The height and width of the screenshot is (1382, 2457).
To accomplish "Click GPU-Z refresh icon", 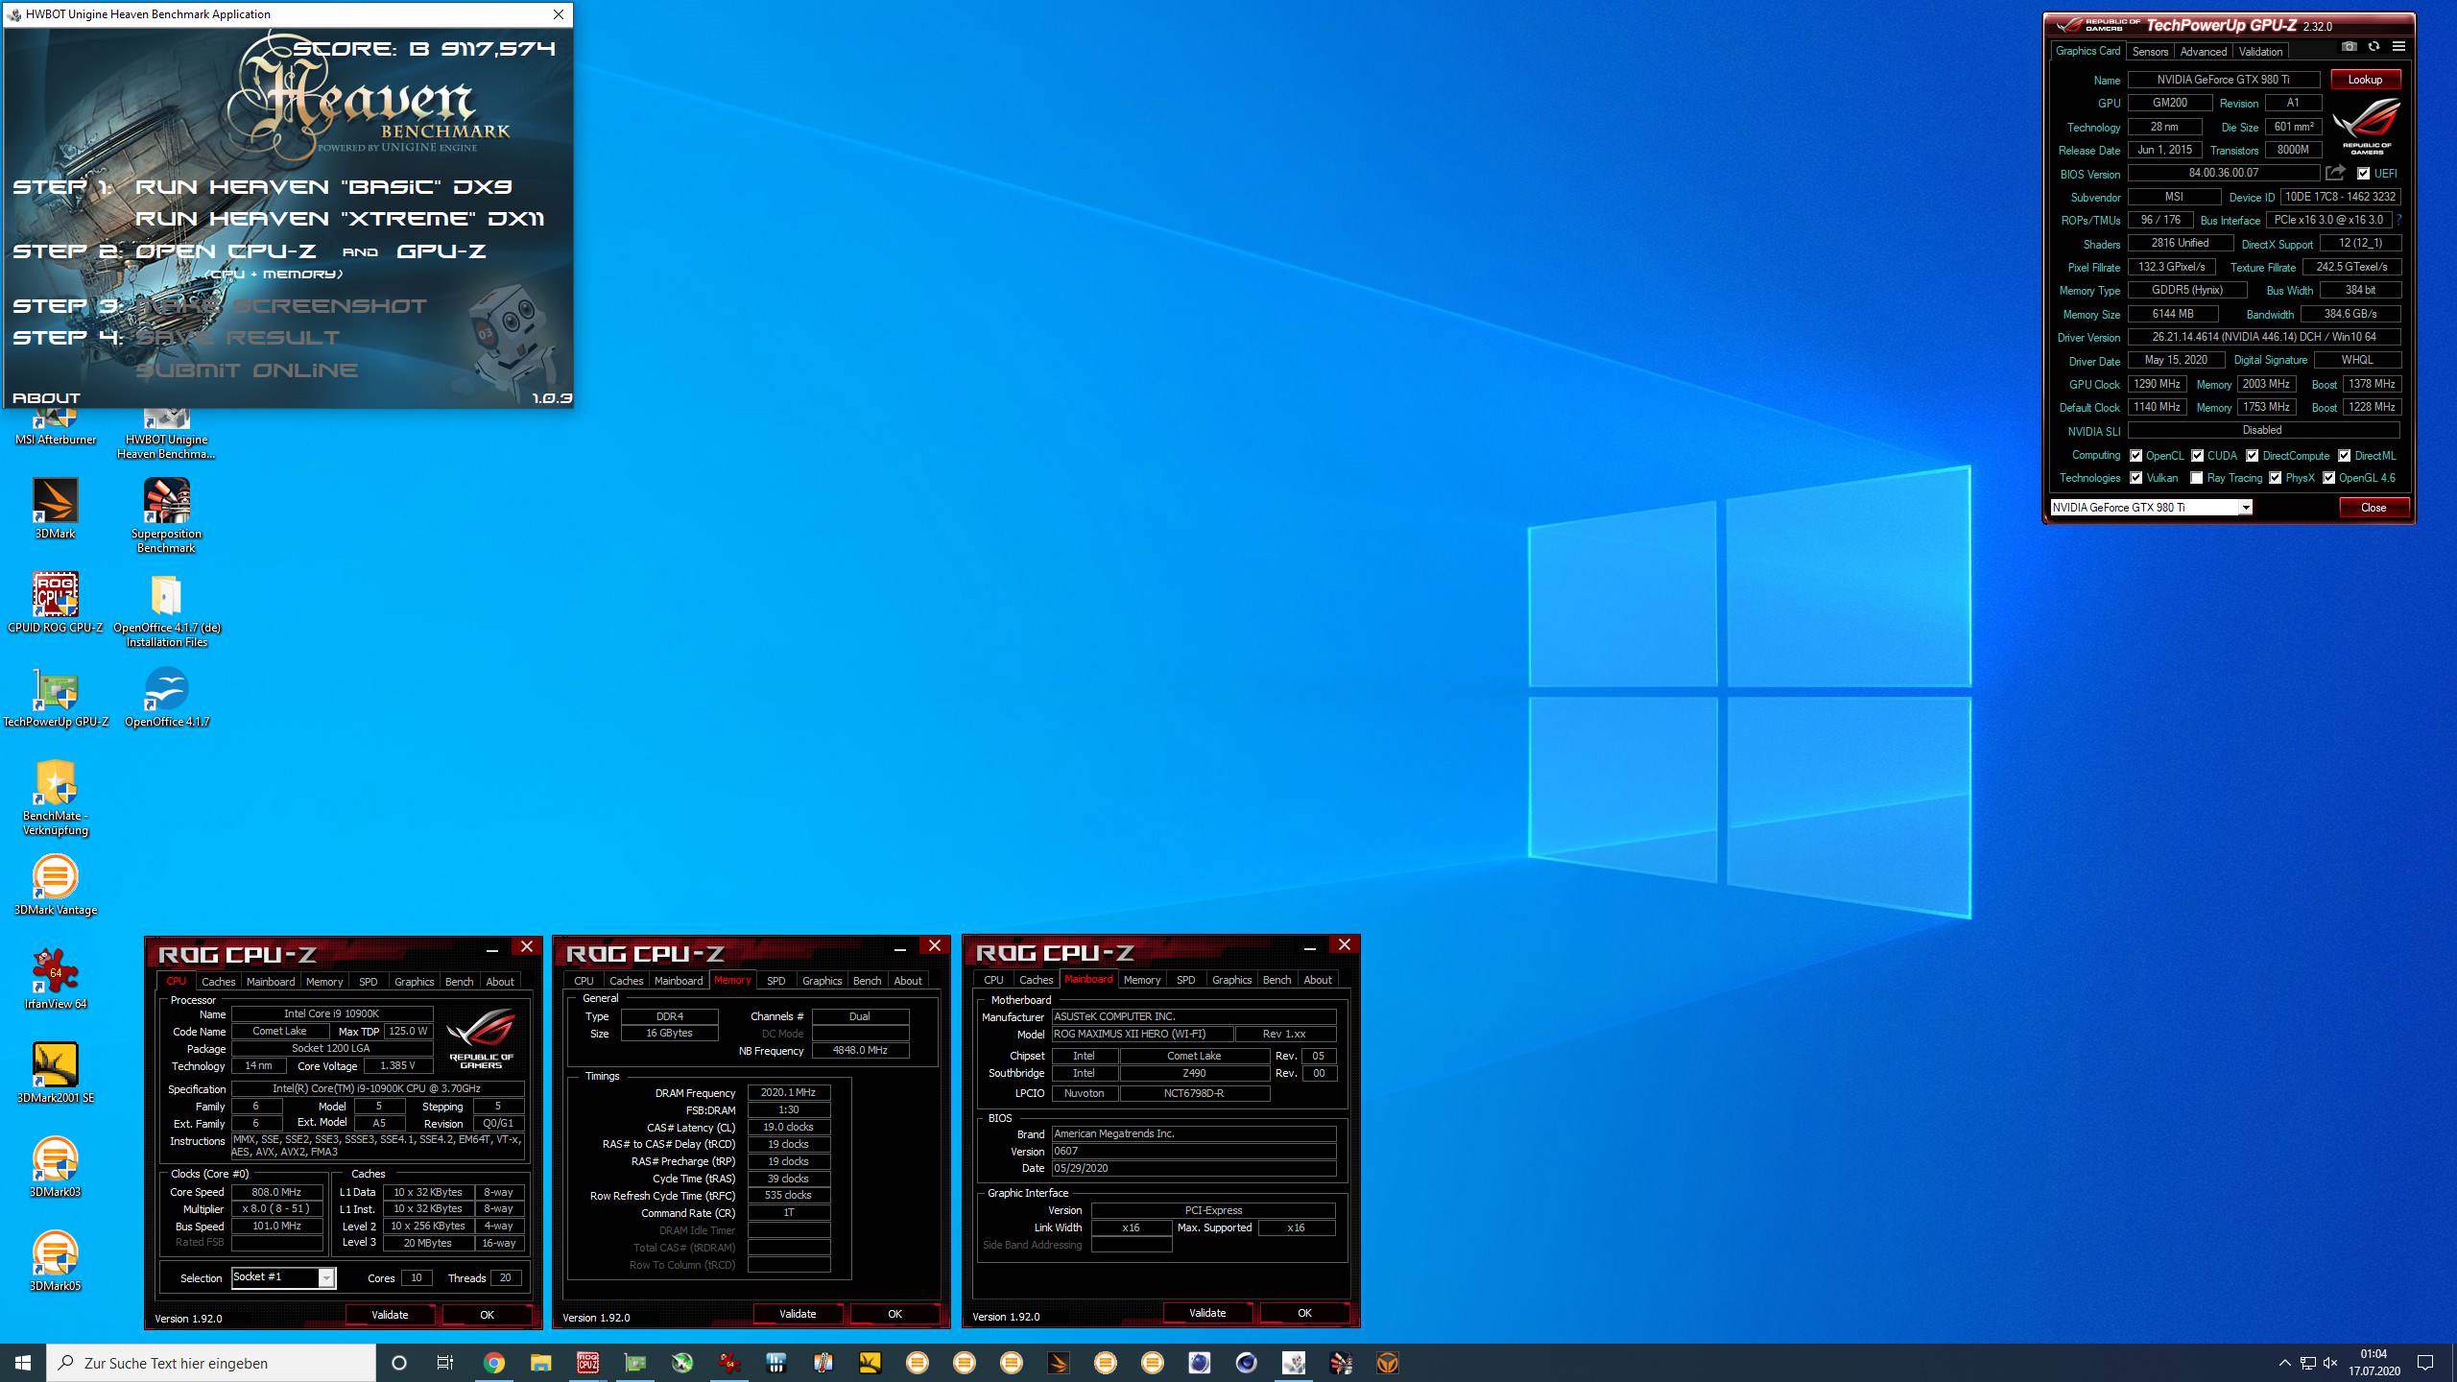I will 2374,47.
